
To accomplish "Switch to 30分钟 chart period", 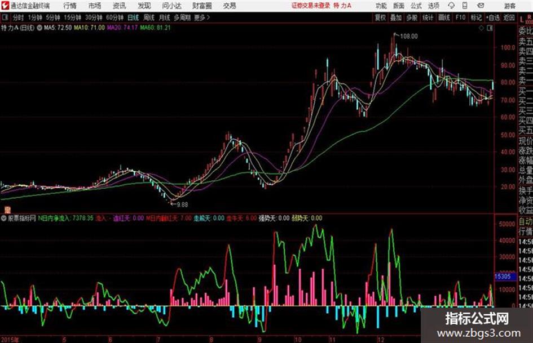I will tap(94, 17).
